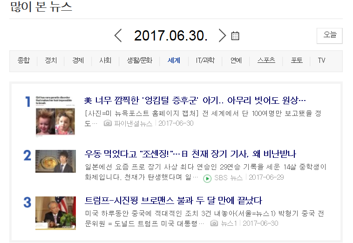Open the calendar date picker icon
The width and height of the screenshot is (353, 243).
click(x=235, y=36)
